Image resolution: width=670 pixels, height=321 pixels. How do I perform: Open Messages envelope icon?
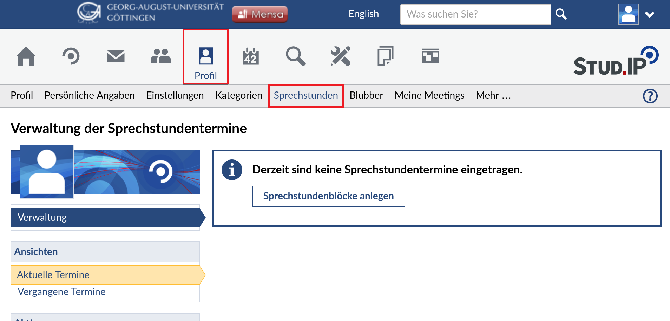(x=116, y=56)
